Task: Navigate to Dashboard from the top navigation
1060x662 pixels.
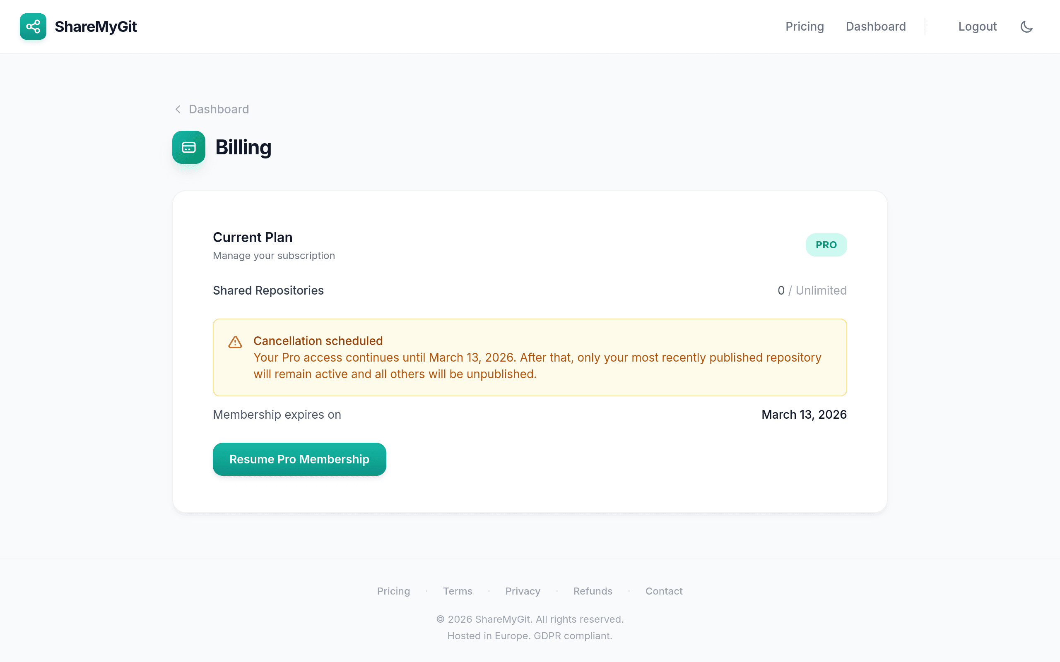Action: (x=876, y=26)
